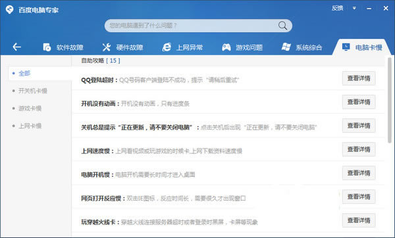Viewport: 395px width, 238px height.
Task: Select 全部 in the sidebar
Action: tap(39, 74)
